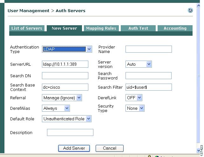This screenshot has width=204, height=157.
Task: Expand the Authentication Type dropdown
Action: [x=67, y=49]
